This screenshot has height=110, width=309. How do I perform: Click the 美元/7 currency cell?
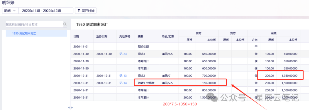(169, 75)
